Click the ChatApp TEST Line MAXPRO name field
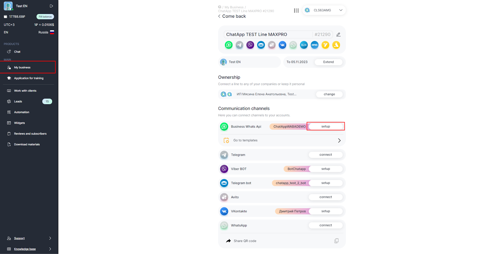The height and width of the screenshot is (254, 486). (x=269, y=35)
